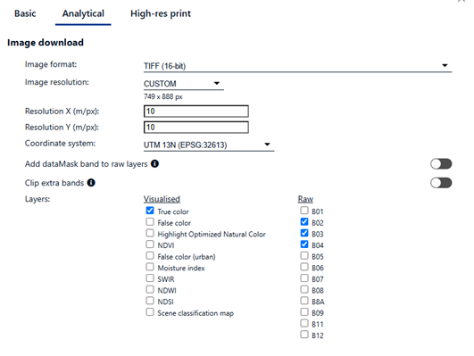
Task: Click the Raw layers heading link
Action: pos(305,199)
